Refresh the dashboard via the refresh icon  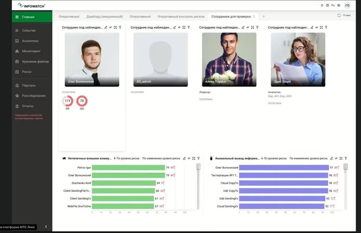point(339,15)
